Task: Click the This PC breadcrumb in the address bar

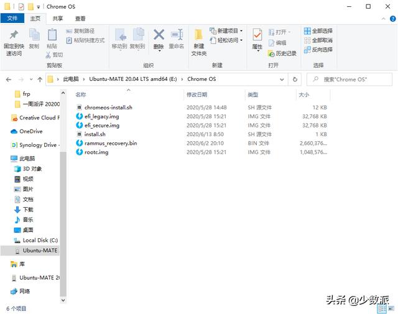Action: pos(71,79)
